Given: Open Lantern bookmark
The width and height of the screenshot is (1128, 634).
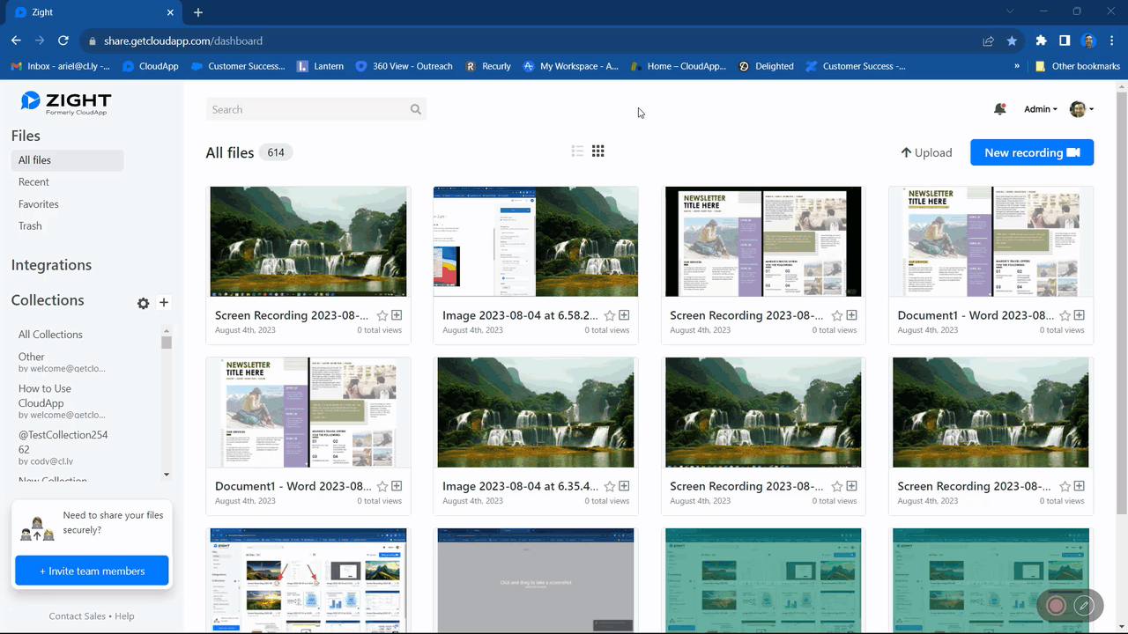Looking at the screenshot, I should pyautogui.click(x=321, y=66).
